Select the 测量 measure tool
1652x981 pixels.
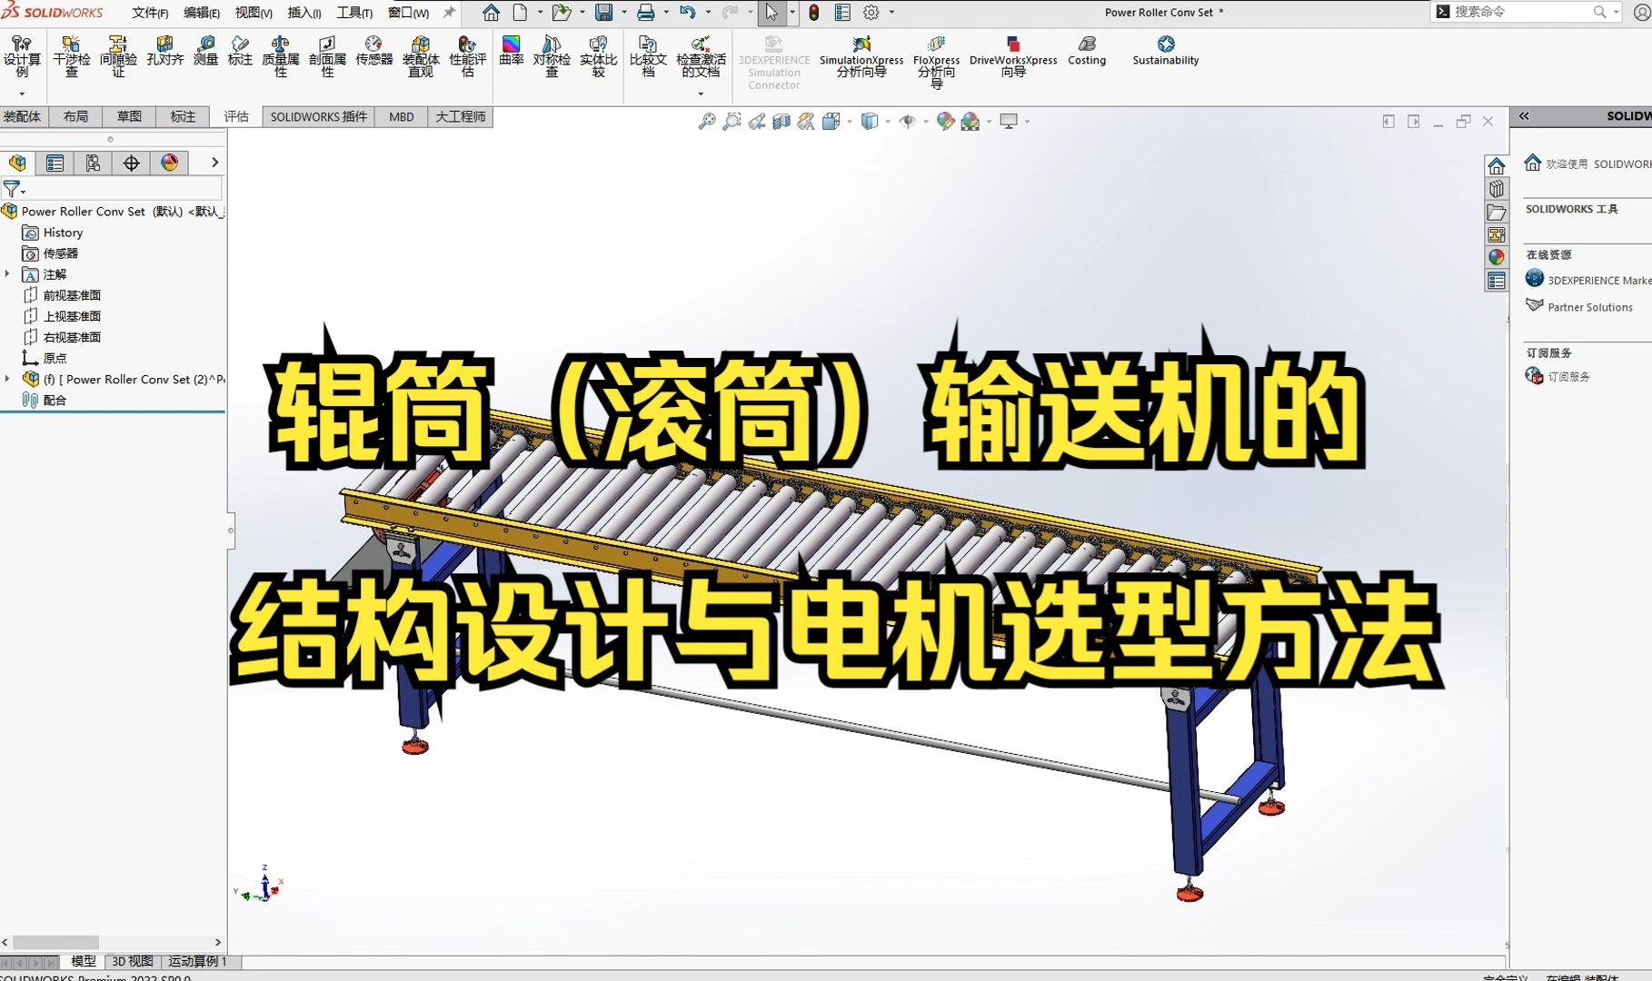click(205, 54)
